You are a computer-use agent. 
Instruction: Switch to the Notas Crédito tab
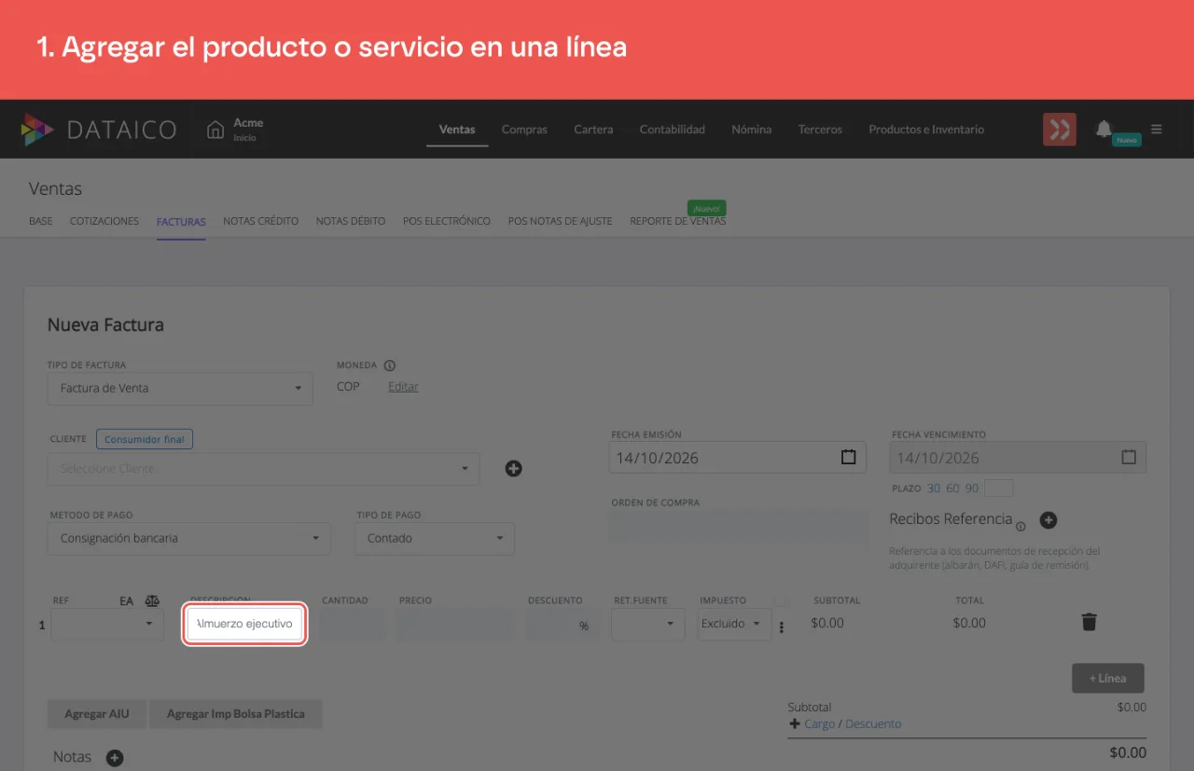click(261, 221)
